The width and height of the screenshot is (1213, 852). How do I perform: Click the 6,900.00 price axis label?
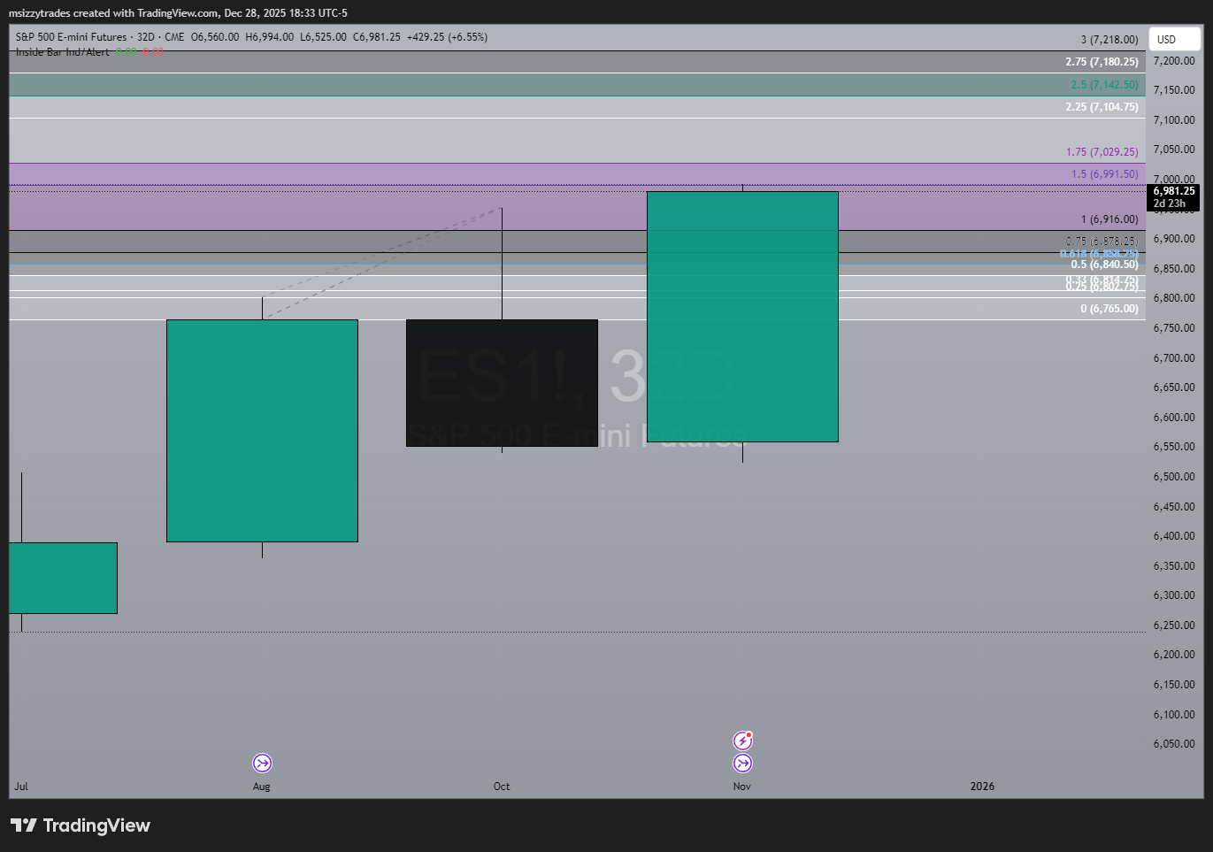pyautogui.click(x=1174, y=239)
